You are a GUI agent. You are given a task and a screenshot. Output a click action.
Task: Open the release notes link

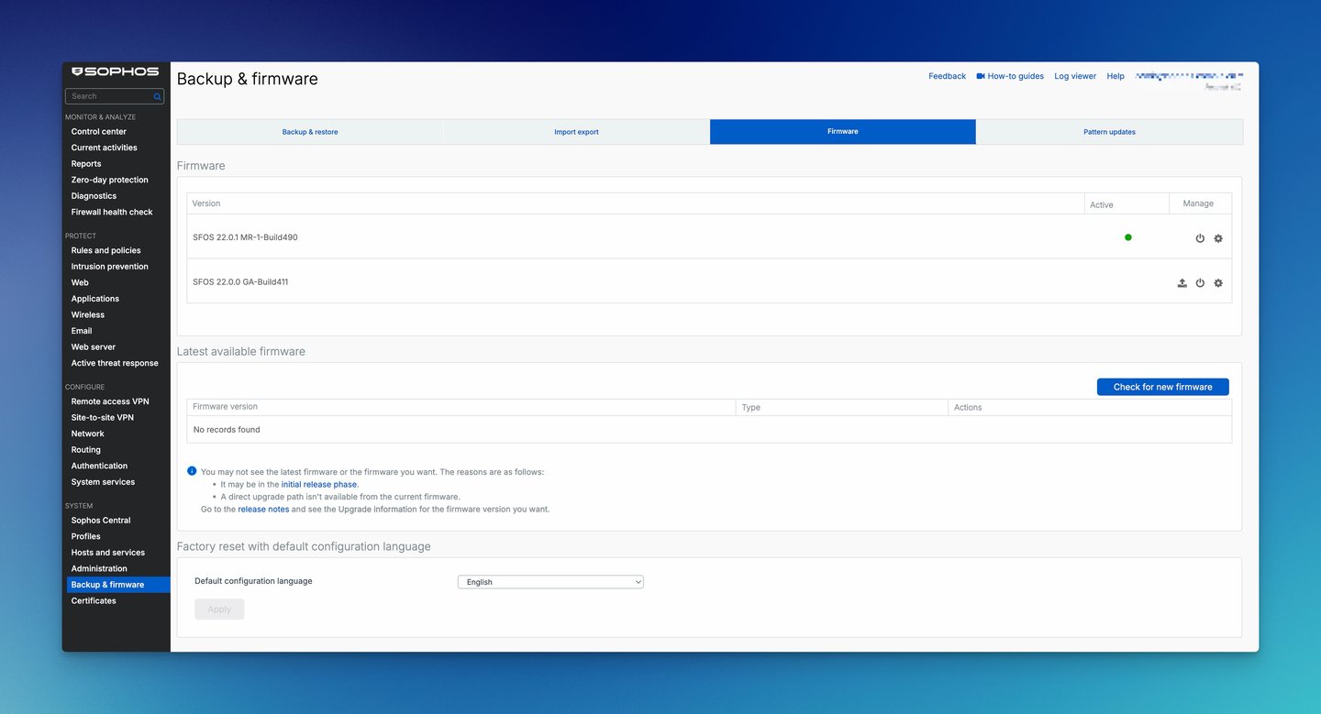263,510
